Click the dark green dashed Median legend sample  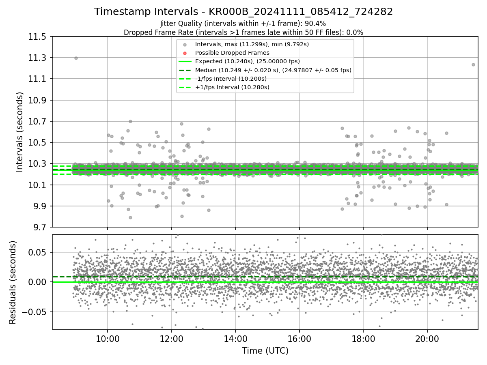tap(185, 70)
